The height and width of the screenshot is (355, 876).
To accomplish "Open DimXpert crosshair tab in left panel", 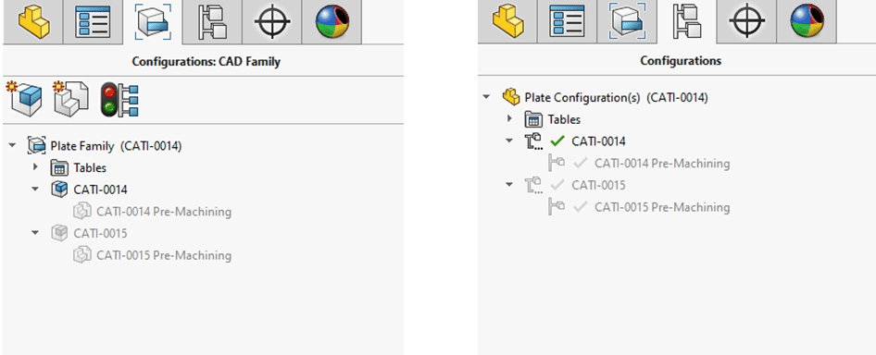I will [x=271, y=22].
